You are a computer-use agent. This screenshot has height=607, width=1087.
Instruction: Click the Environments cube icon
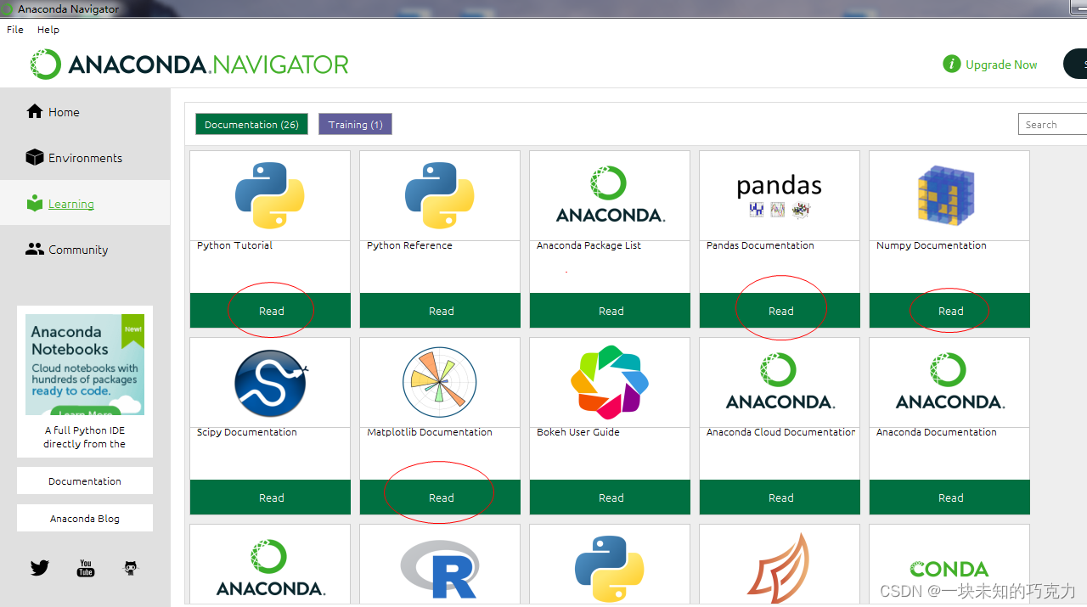tap(35, 157)
